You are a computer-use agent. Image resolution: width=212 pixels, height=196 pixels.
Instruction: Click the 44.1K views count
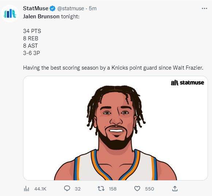pos(40,189)
